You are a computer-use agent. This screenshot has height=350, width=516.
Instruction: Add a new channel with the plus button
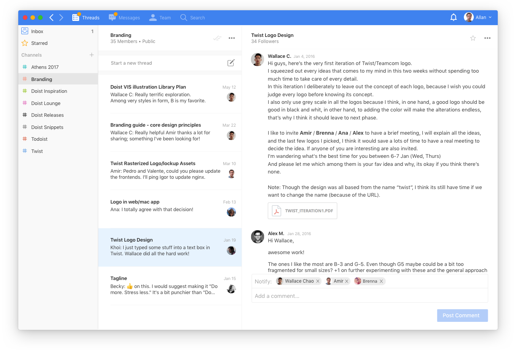(92, 55)
